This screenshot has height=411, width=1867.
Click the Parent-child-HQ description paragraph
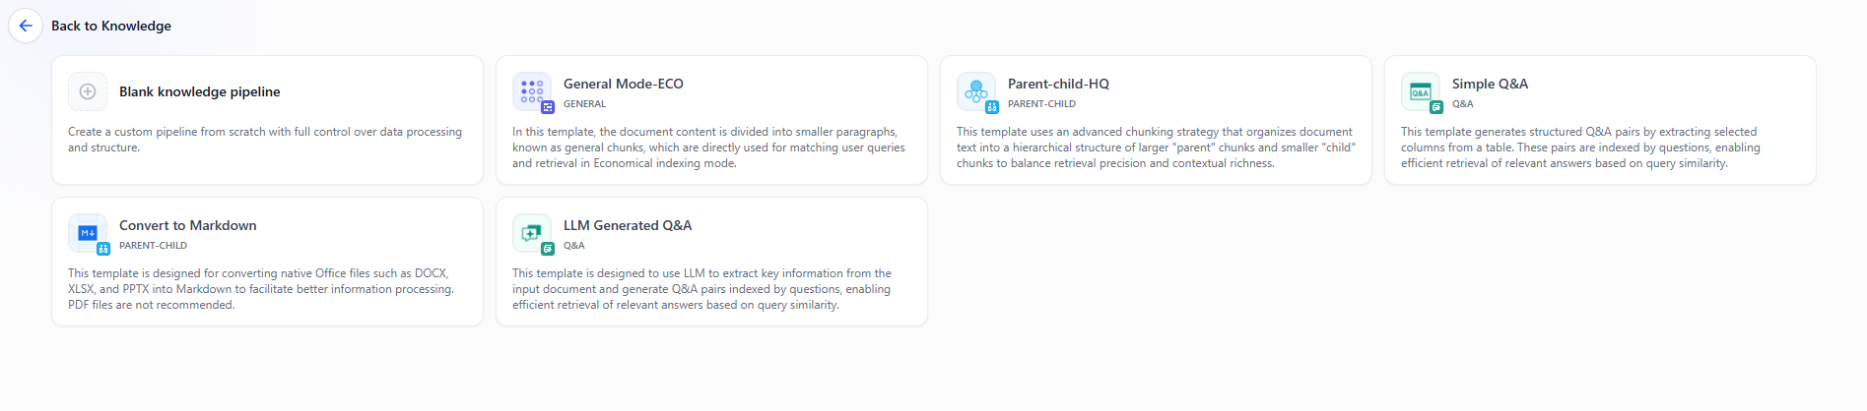(x=1156, y=147)
